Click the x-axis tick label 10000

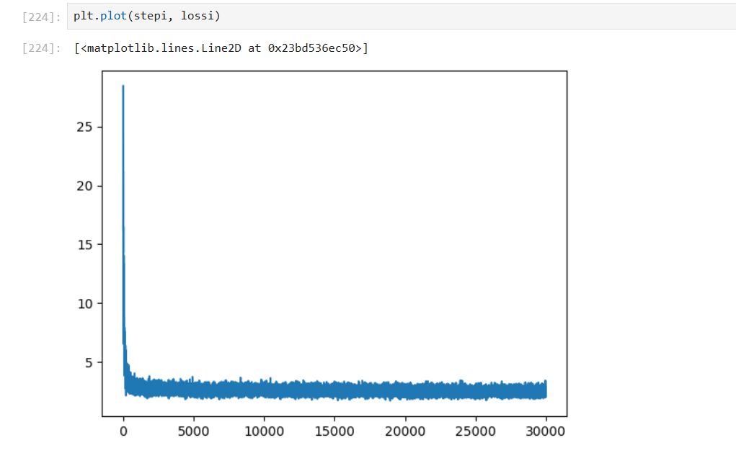point(264,431)
